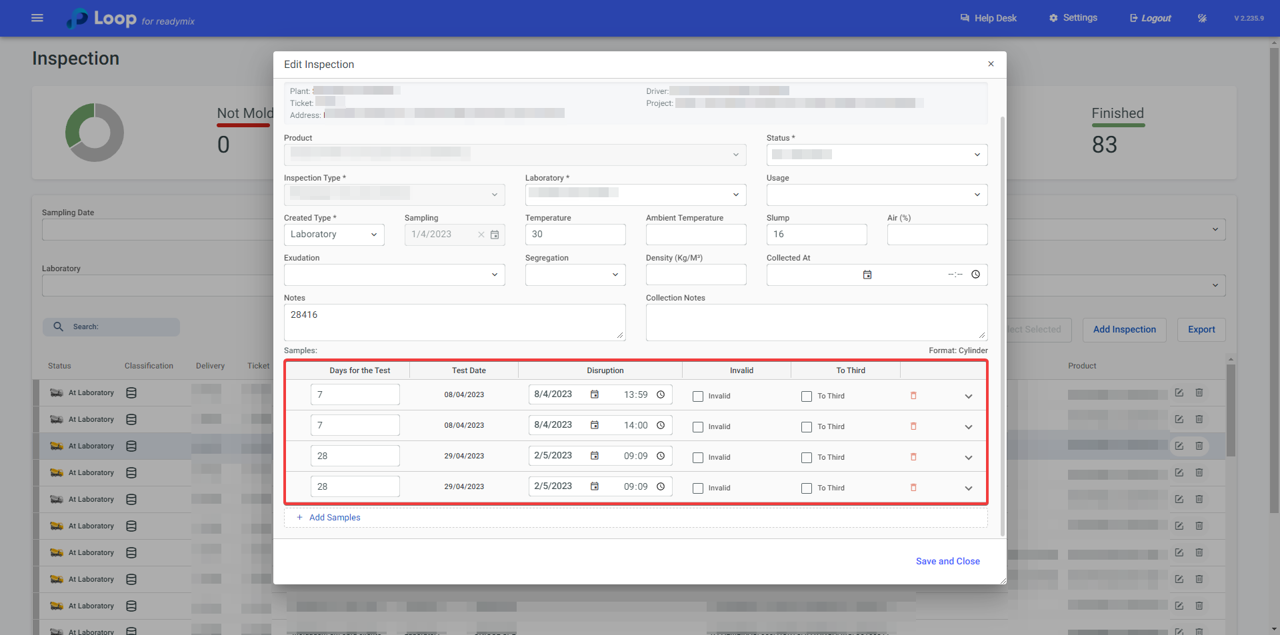Enable To Third on second sample row
1280x635 pixels.
pyautogui.click(x=807, y=427)
